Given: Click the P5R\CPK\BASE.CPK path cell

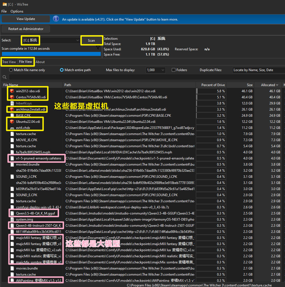Looking at the screenshot, I should click(118, 116).
